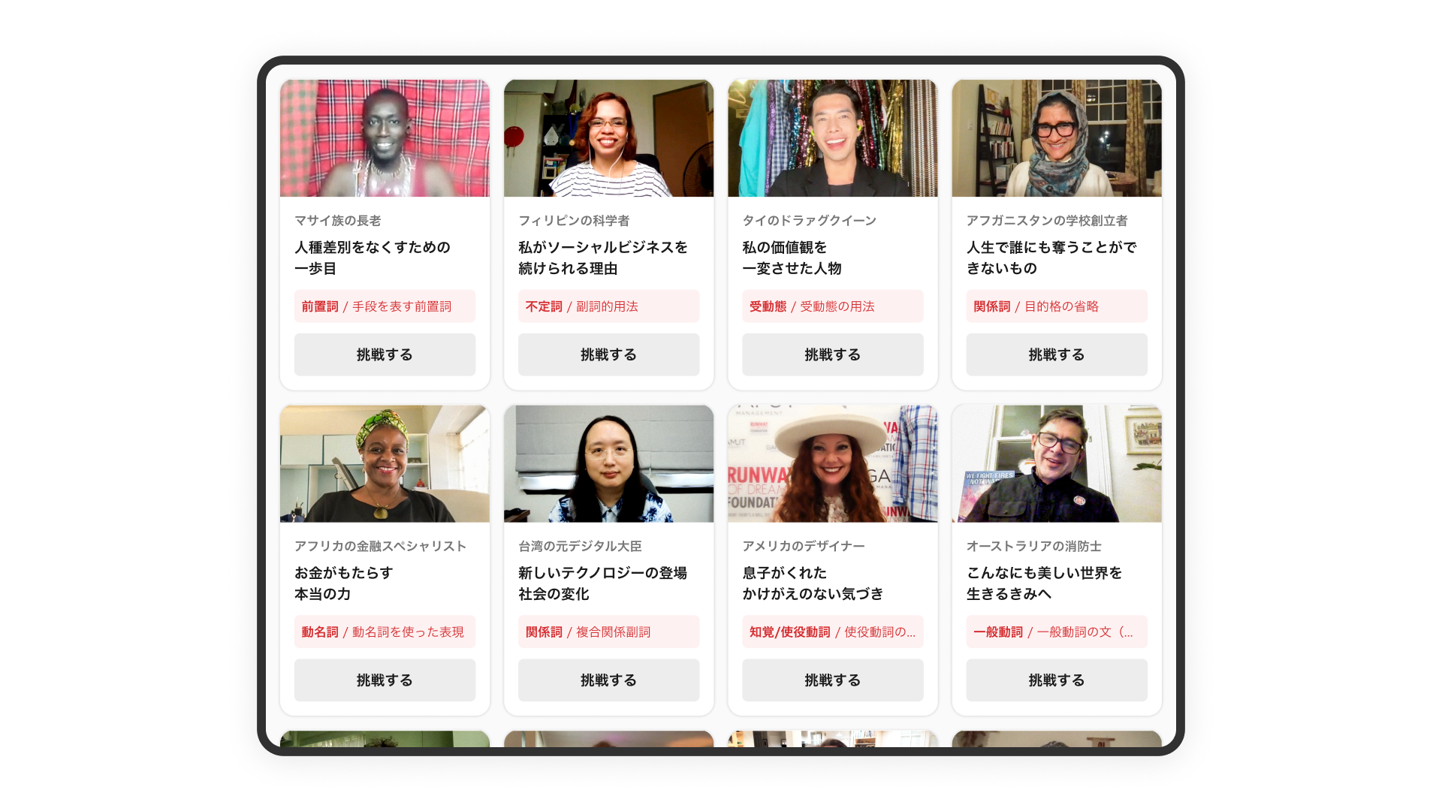Click 挑戦する under タイのドラァグクイーン card
Screen dimensions: 1442x811
point(832,354)
